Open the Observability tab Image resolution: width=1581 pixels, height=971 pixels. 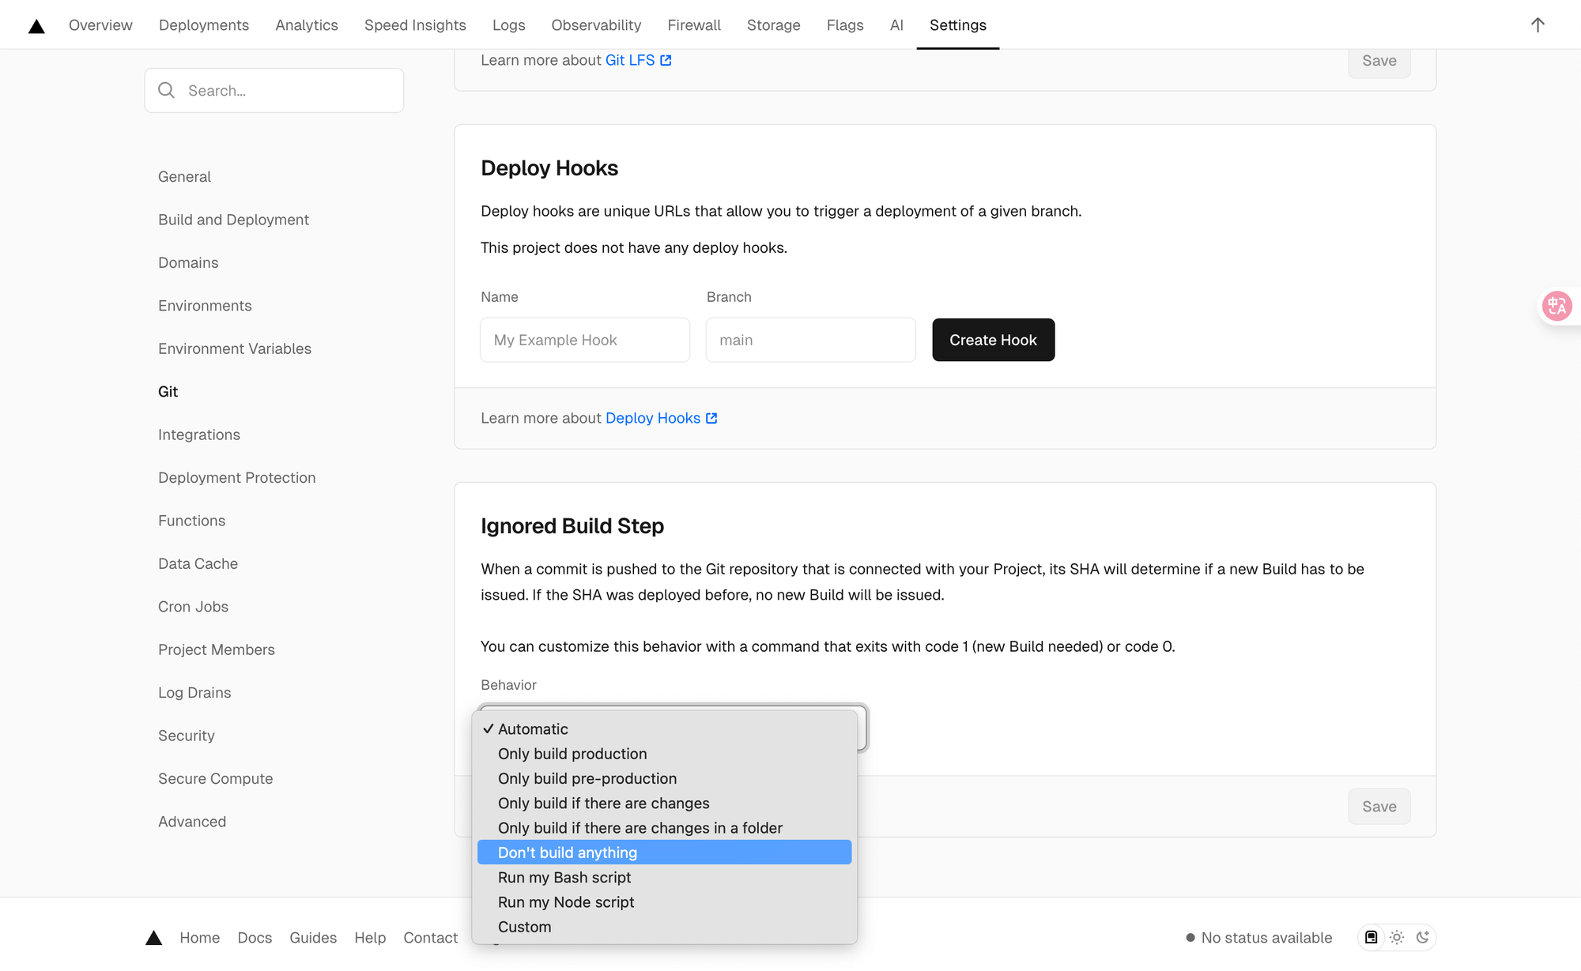click(596, 25)
